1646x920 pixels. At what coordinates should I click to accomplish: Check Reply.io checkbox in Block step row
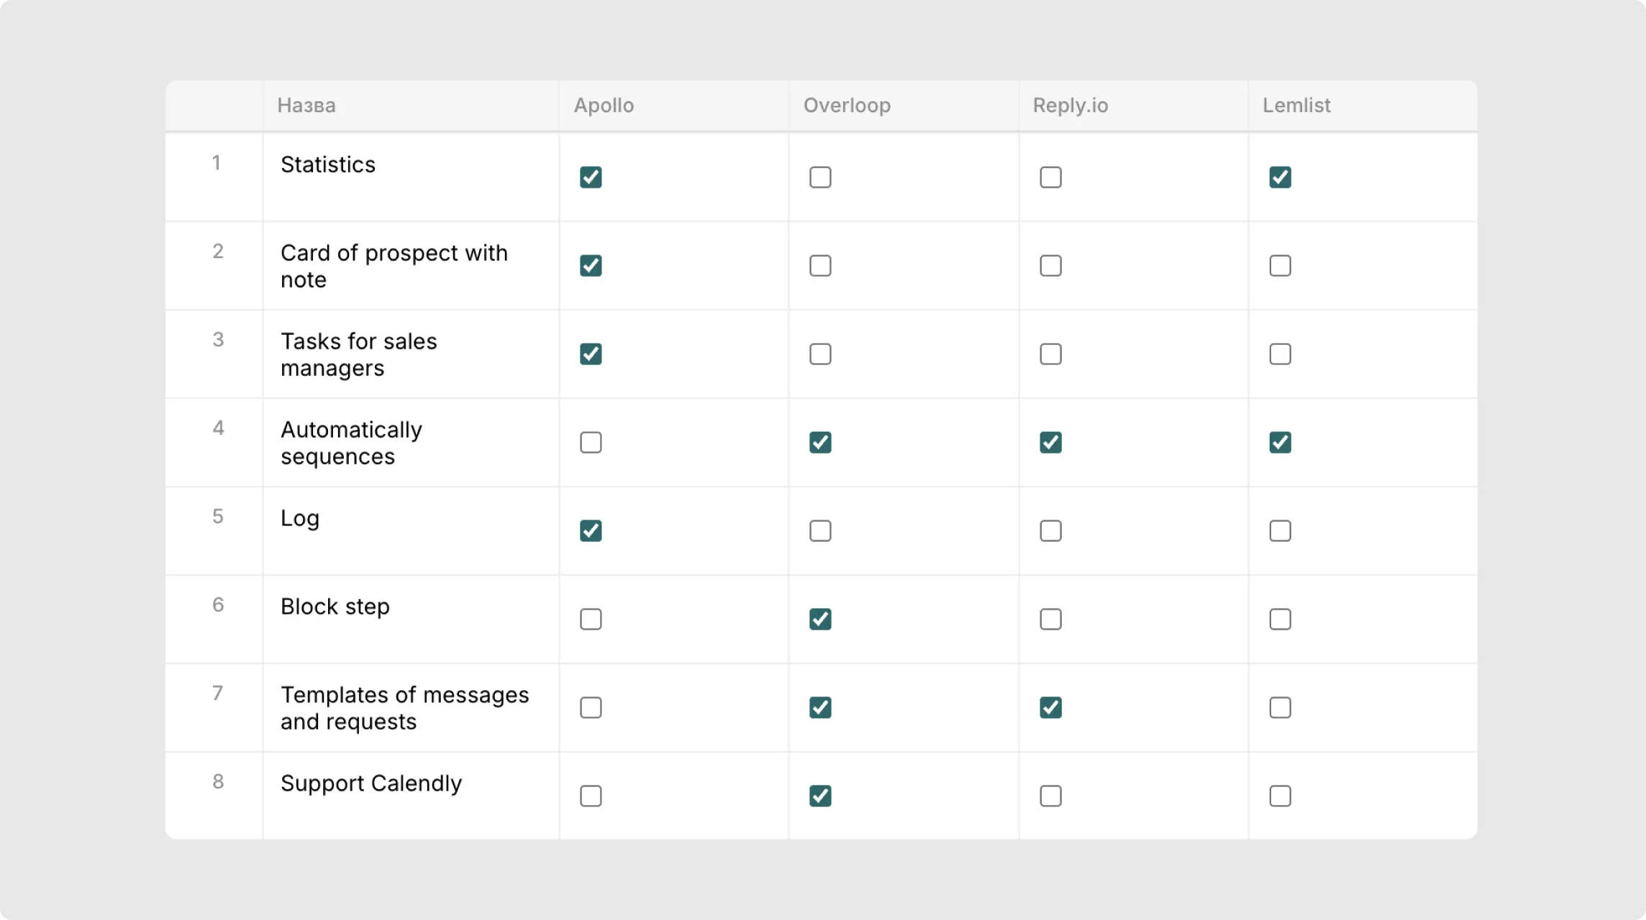[1050, 619]
